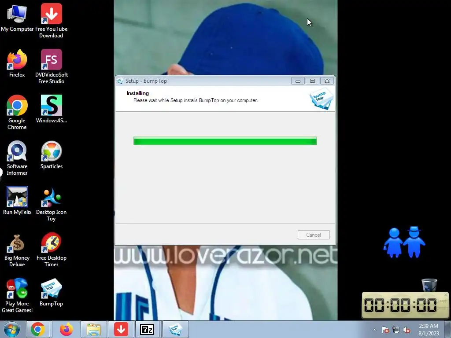Open Chrome from the taskbar
Image resolution: width=451 pixels, height=338 pixels.
[38, 329]
